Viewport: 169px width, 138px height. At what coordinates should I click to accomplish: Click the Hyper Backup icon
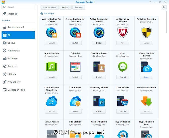point(123,134)
